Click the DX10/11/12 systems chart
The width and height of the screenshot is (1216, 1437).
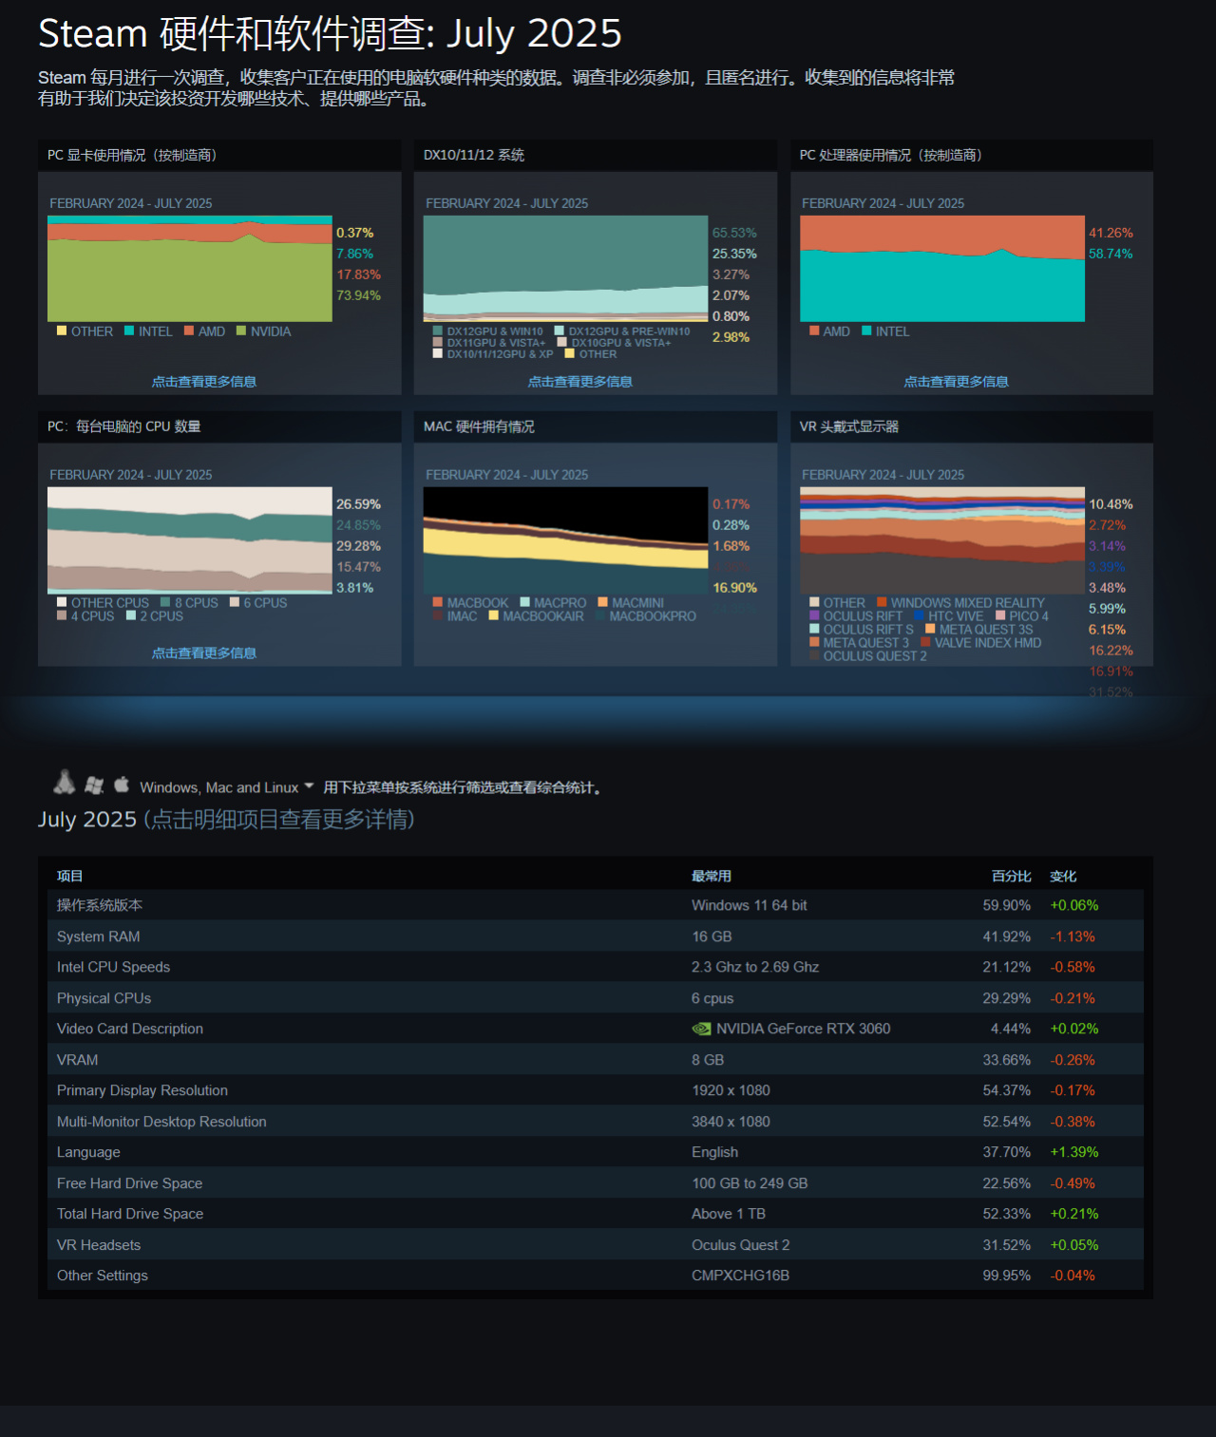pyautogui.click(x=566, y=269)
